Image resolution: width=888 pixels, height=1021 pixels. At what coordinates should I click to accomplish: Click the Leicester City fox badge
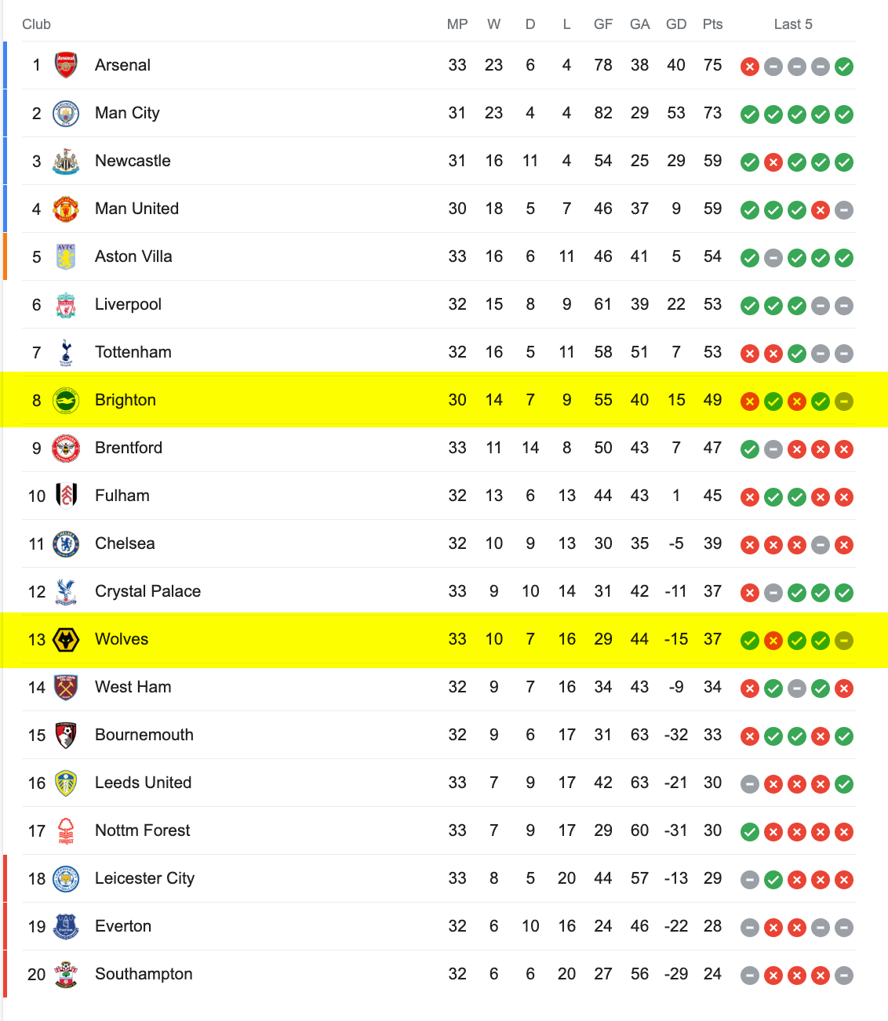[66, 878]
